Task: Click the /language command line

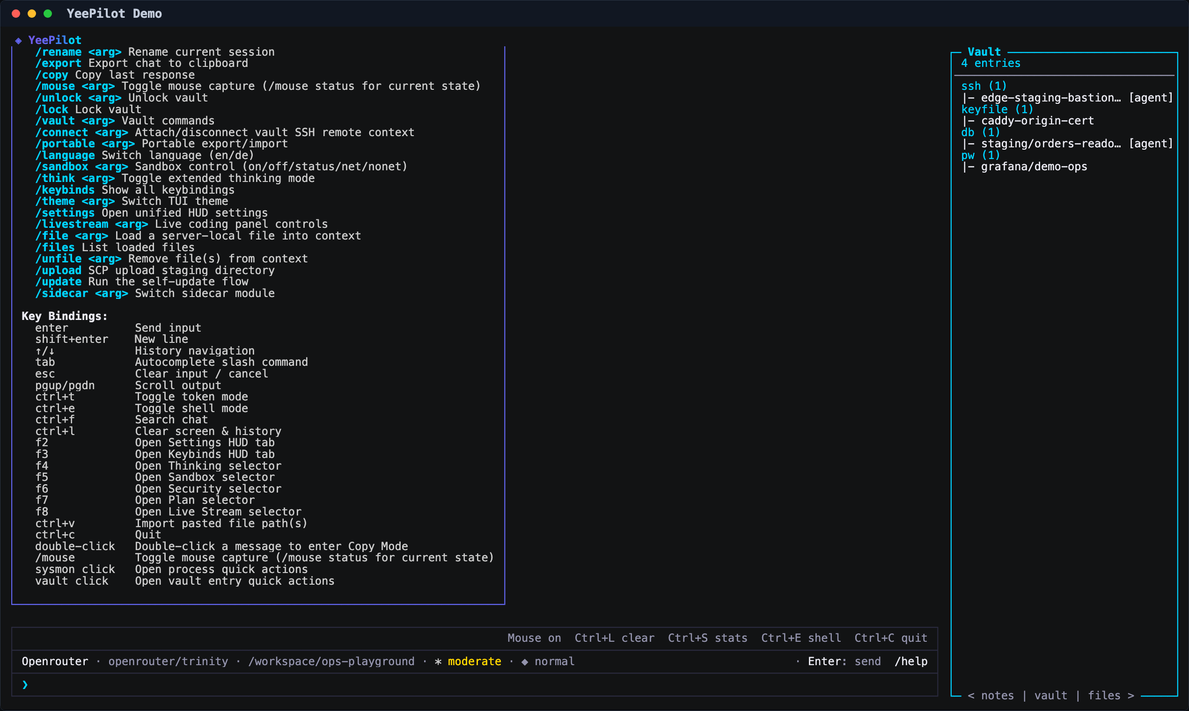Action: (144, 155)
